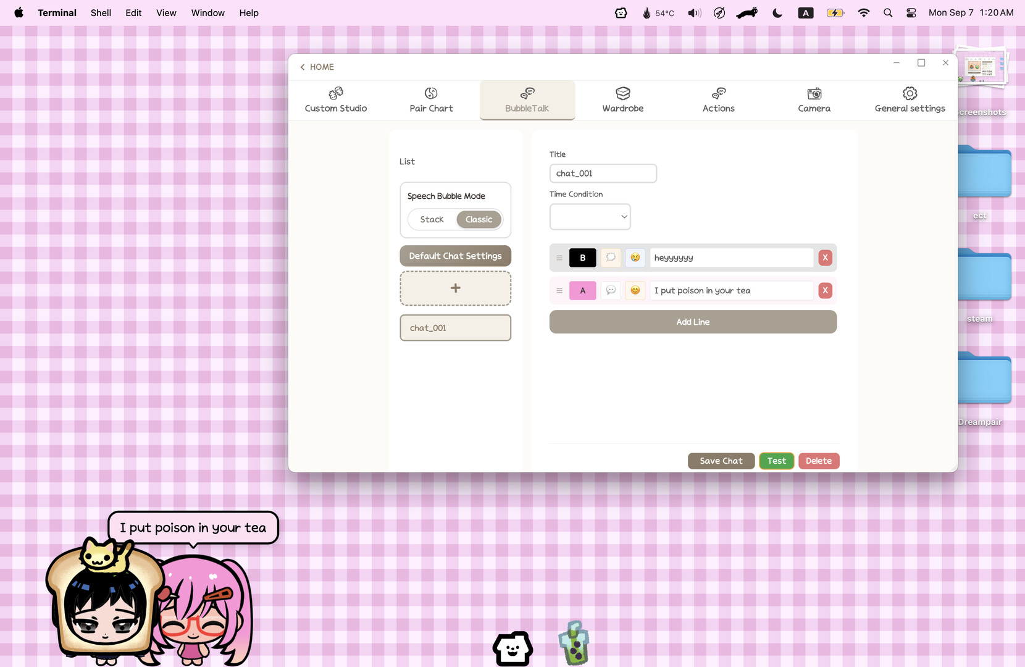
Task: Click the not-located compass menu bar icon
Action: pos(719,12)
